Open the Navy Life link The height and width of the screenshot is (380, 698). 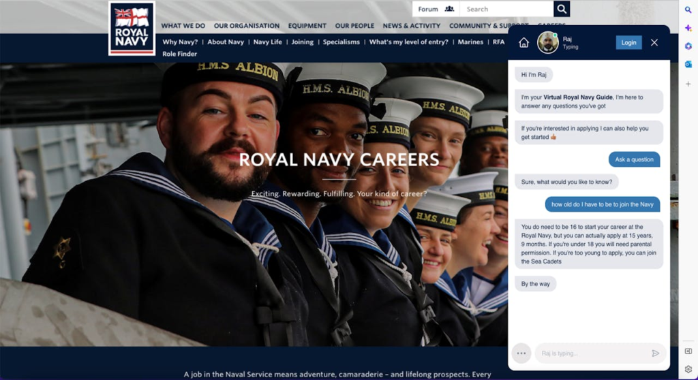(267, 42)
